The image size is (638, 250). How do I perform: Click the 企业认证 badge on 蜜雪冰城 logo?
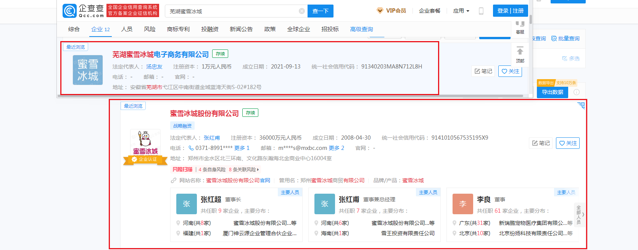coord(145,159)
